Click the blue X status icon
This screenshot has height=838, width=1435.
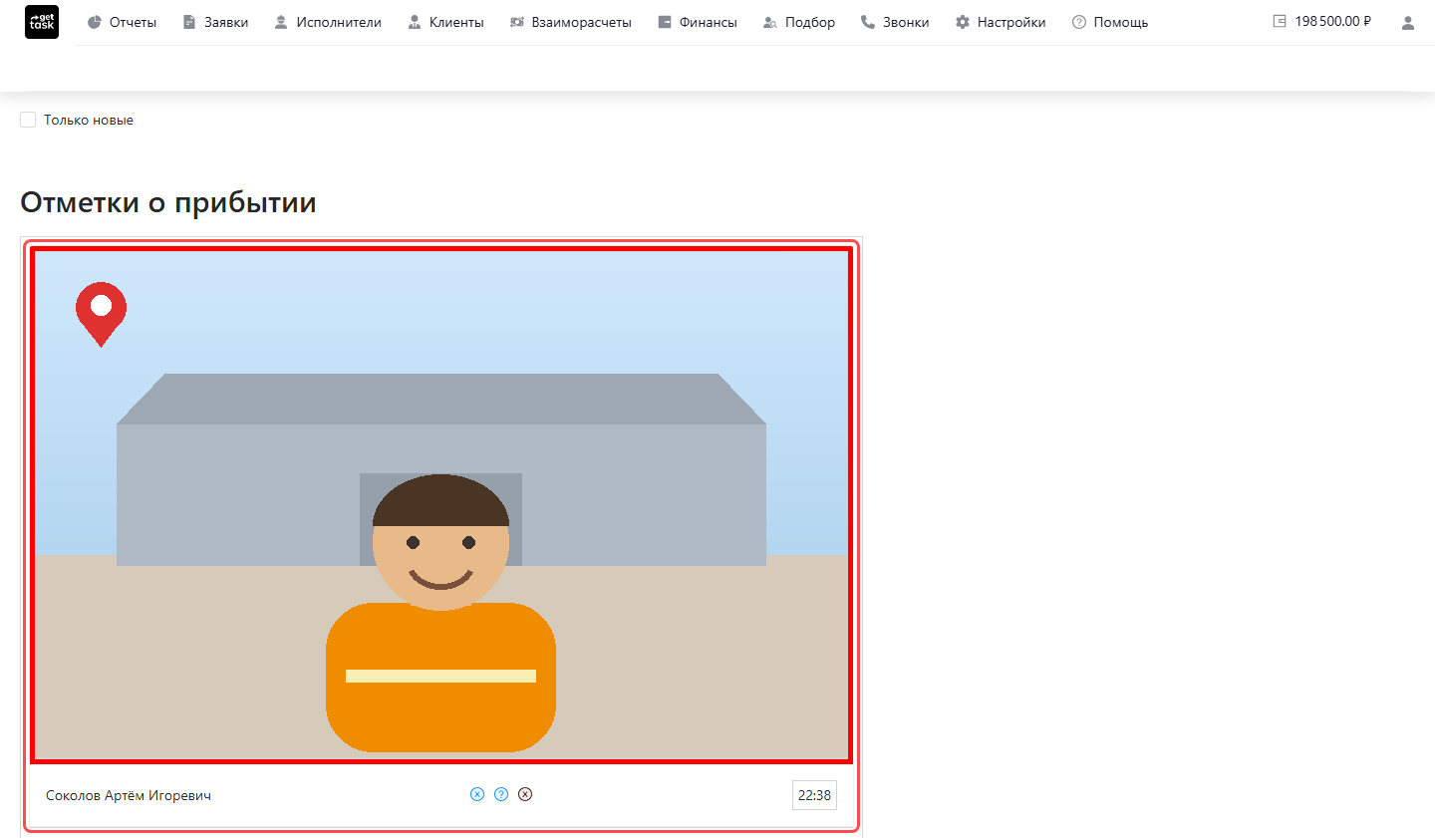coord(477,794)
